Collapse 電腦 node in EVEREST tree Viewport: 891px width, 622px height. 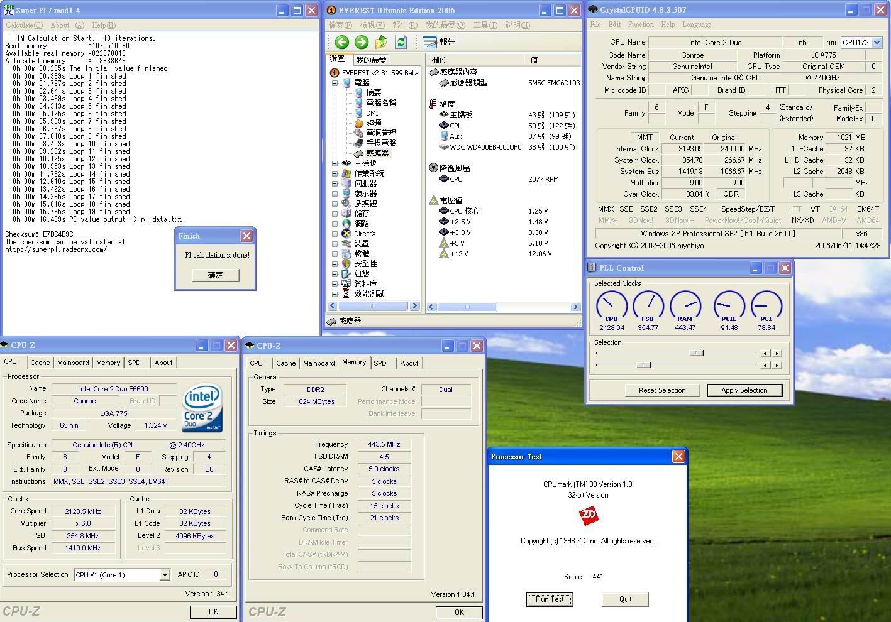(x=335, y=83)
